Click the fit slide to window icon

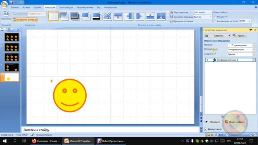coord(255,135)
